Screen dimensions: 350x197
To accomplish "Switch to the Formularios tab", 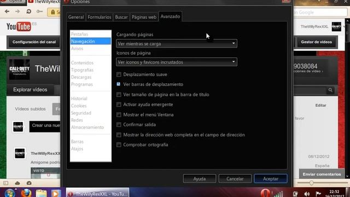I will [x=100, y=17].
